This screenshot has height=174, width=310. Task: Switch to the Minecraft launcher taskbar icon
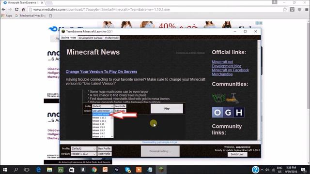click(161, 170)
